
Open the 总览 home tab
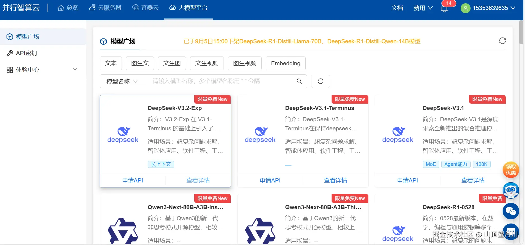(68, 8)
